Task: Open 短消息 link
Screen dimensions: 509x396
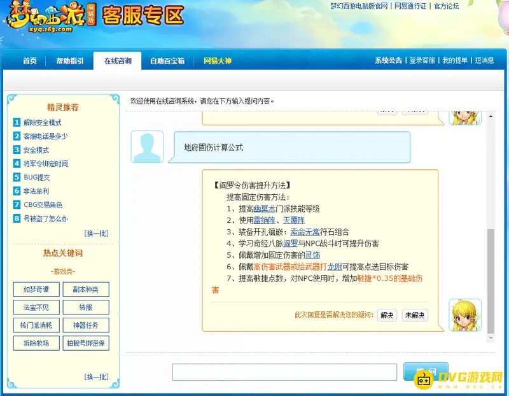Action: click(x=484, y=60)
